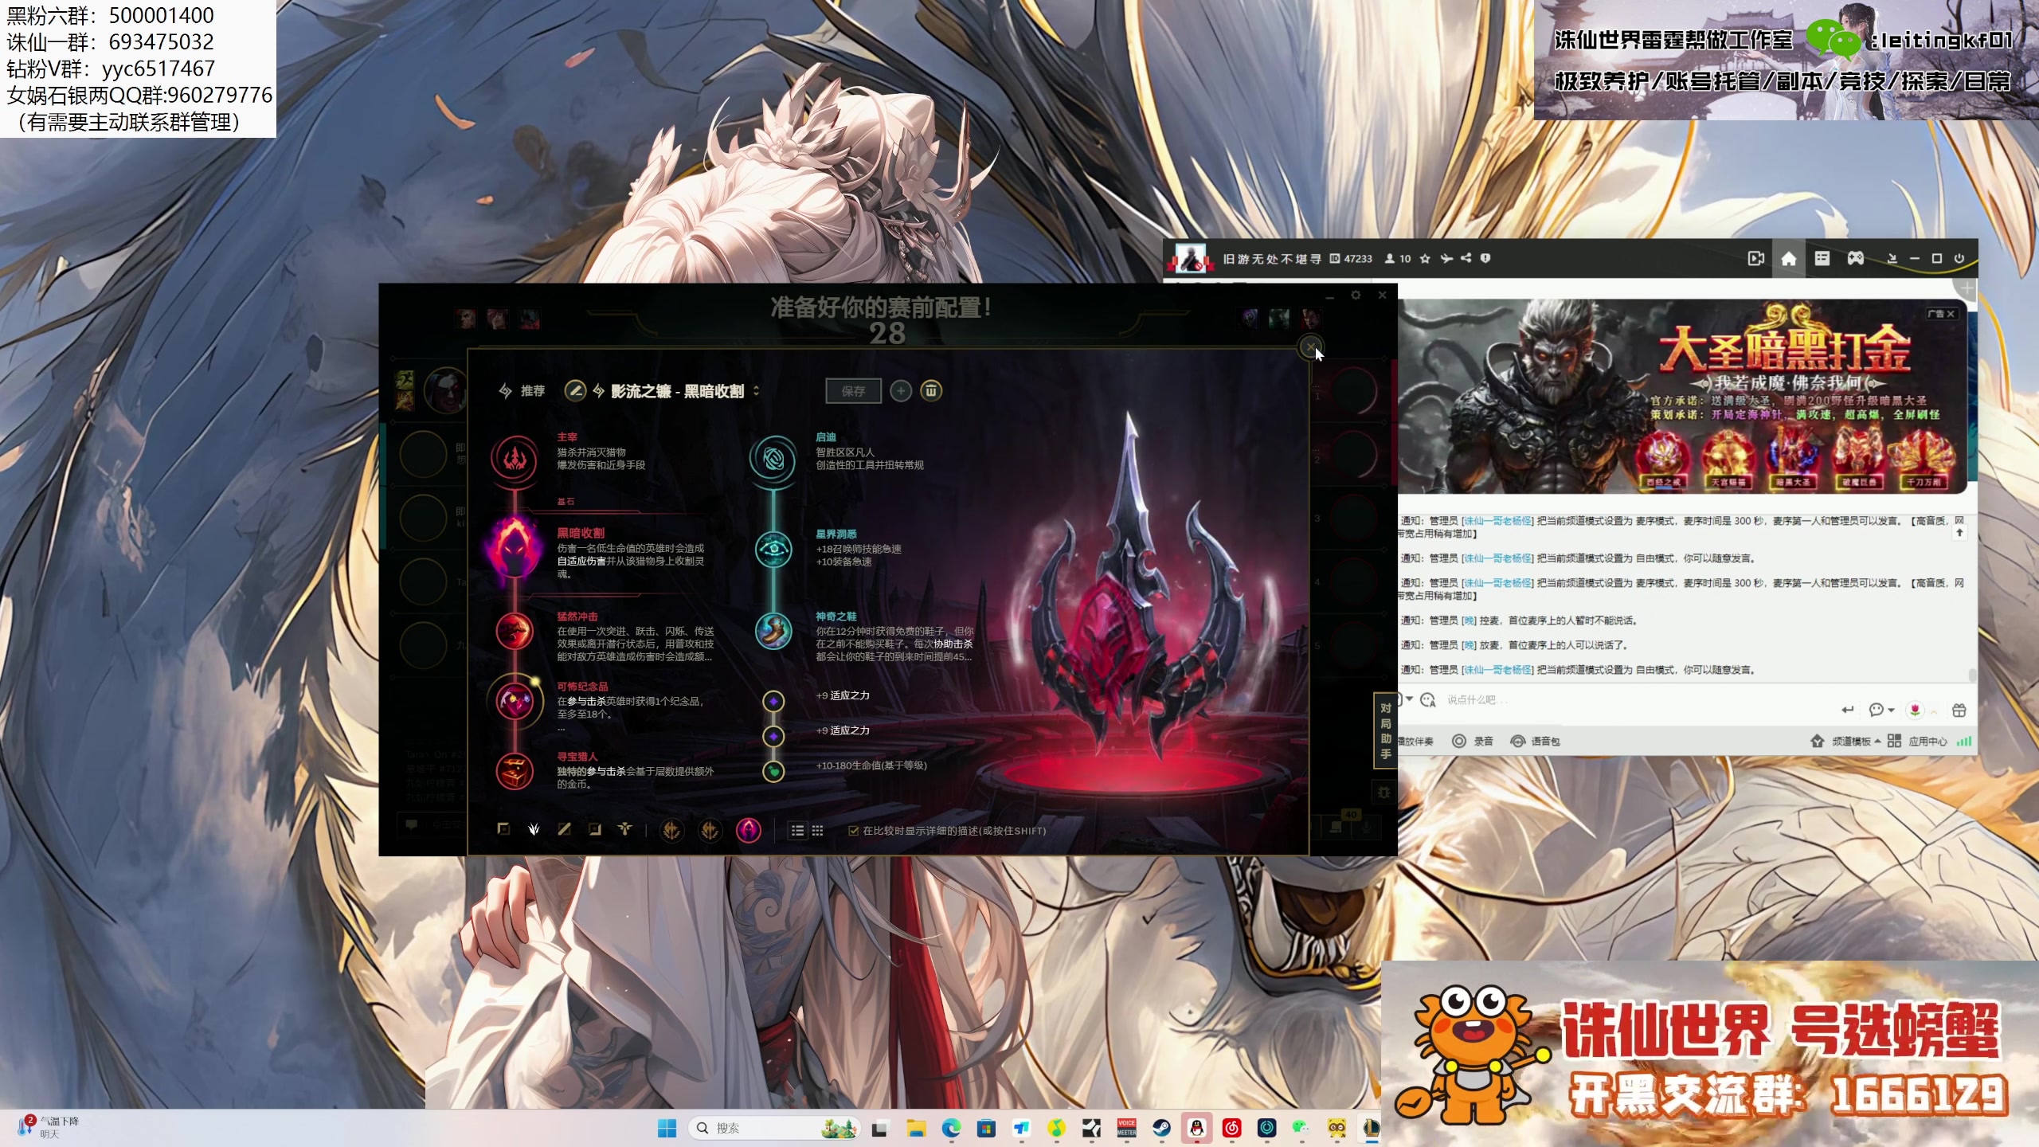Open the emoji font icon beside chat input

coord(1428,700)
